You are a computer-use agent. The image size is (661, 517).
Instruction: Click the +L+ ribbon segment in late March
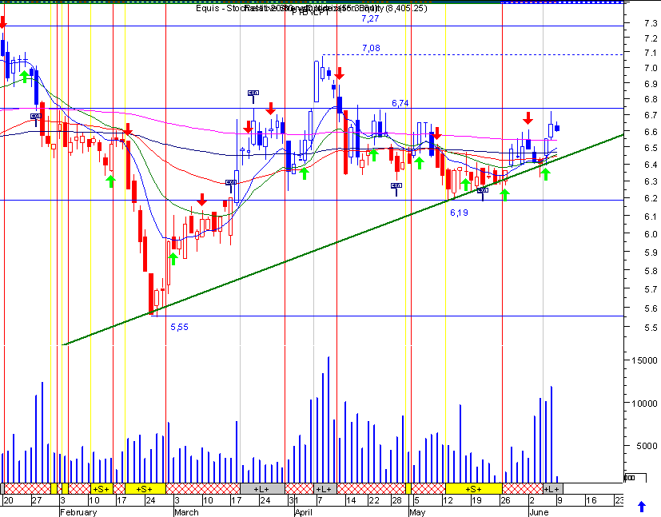(262, 489)
